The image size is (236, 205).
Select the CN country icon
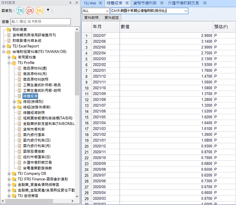(x=30, y=11)
